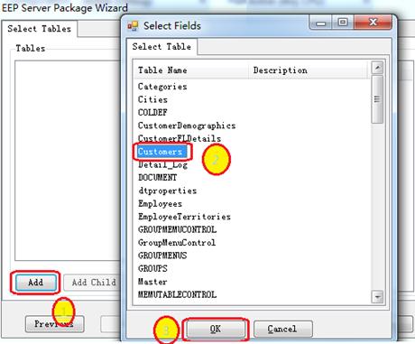This screenshot has width=415, height=344.
Task: Click the scroll up arrow of table list
Action: pos(377,68)
